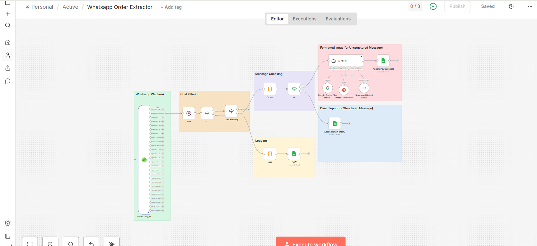Go to Home in the sidebar
This screenshot has width=537, height=246.
(x=8, y=42)
